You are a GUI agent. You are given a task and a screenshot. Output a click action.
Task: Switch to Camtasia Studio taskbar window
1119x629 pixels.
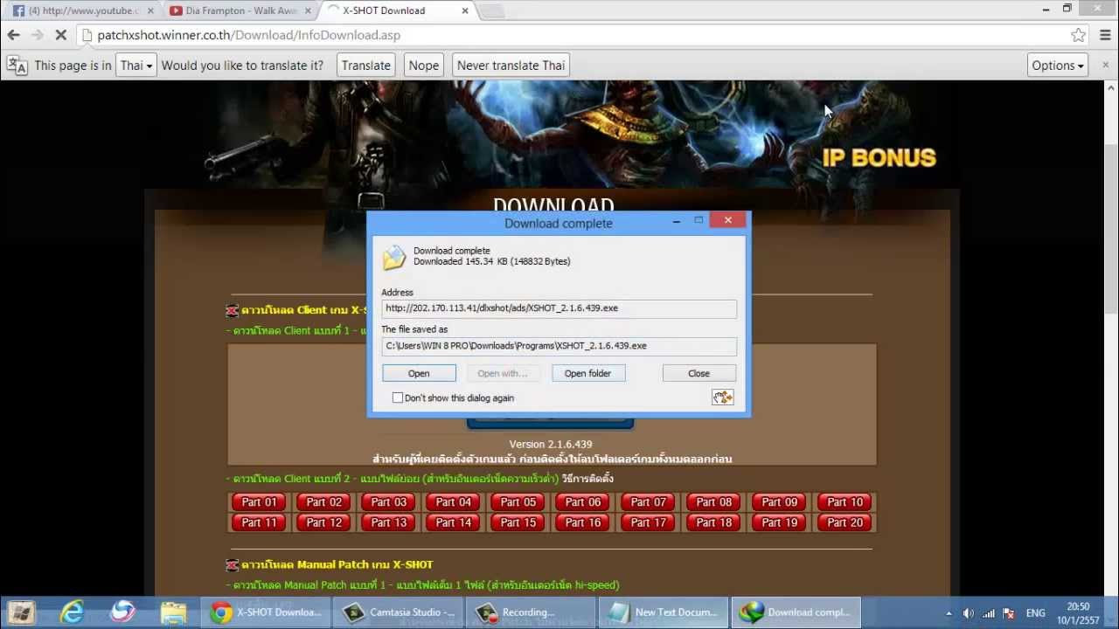tap(400, 612)
